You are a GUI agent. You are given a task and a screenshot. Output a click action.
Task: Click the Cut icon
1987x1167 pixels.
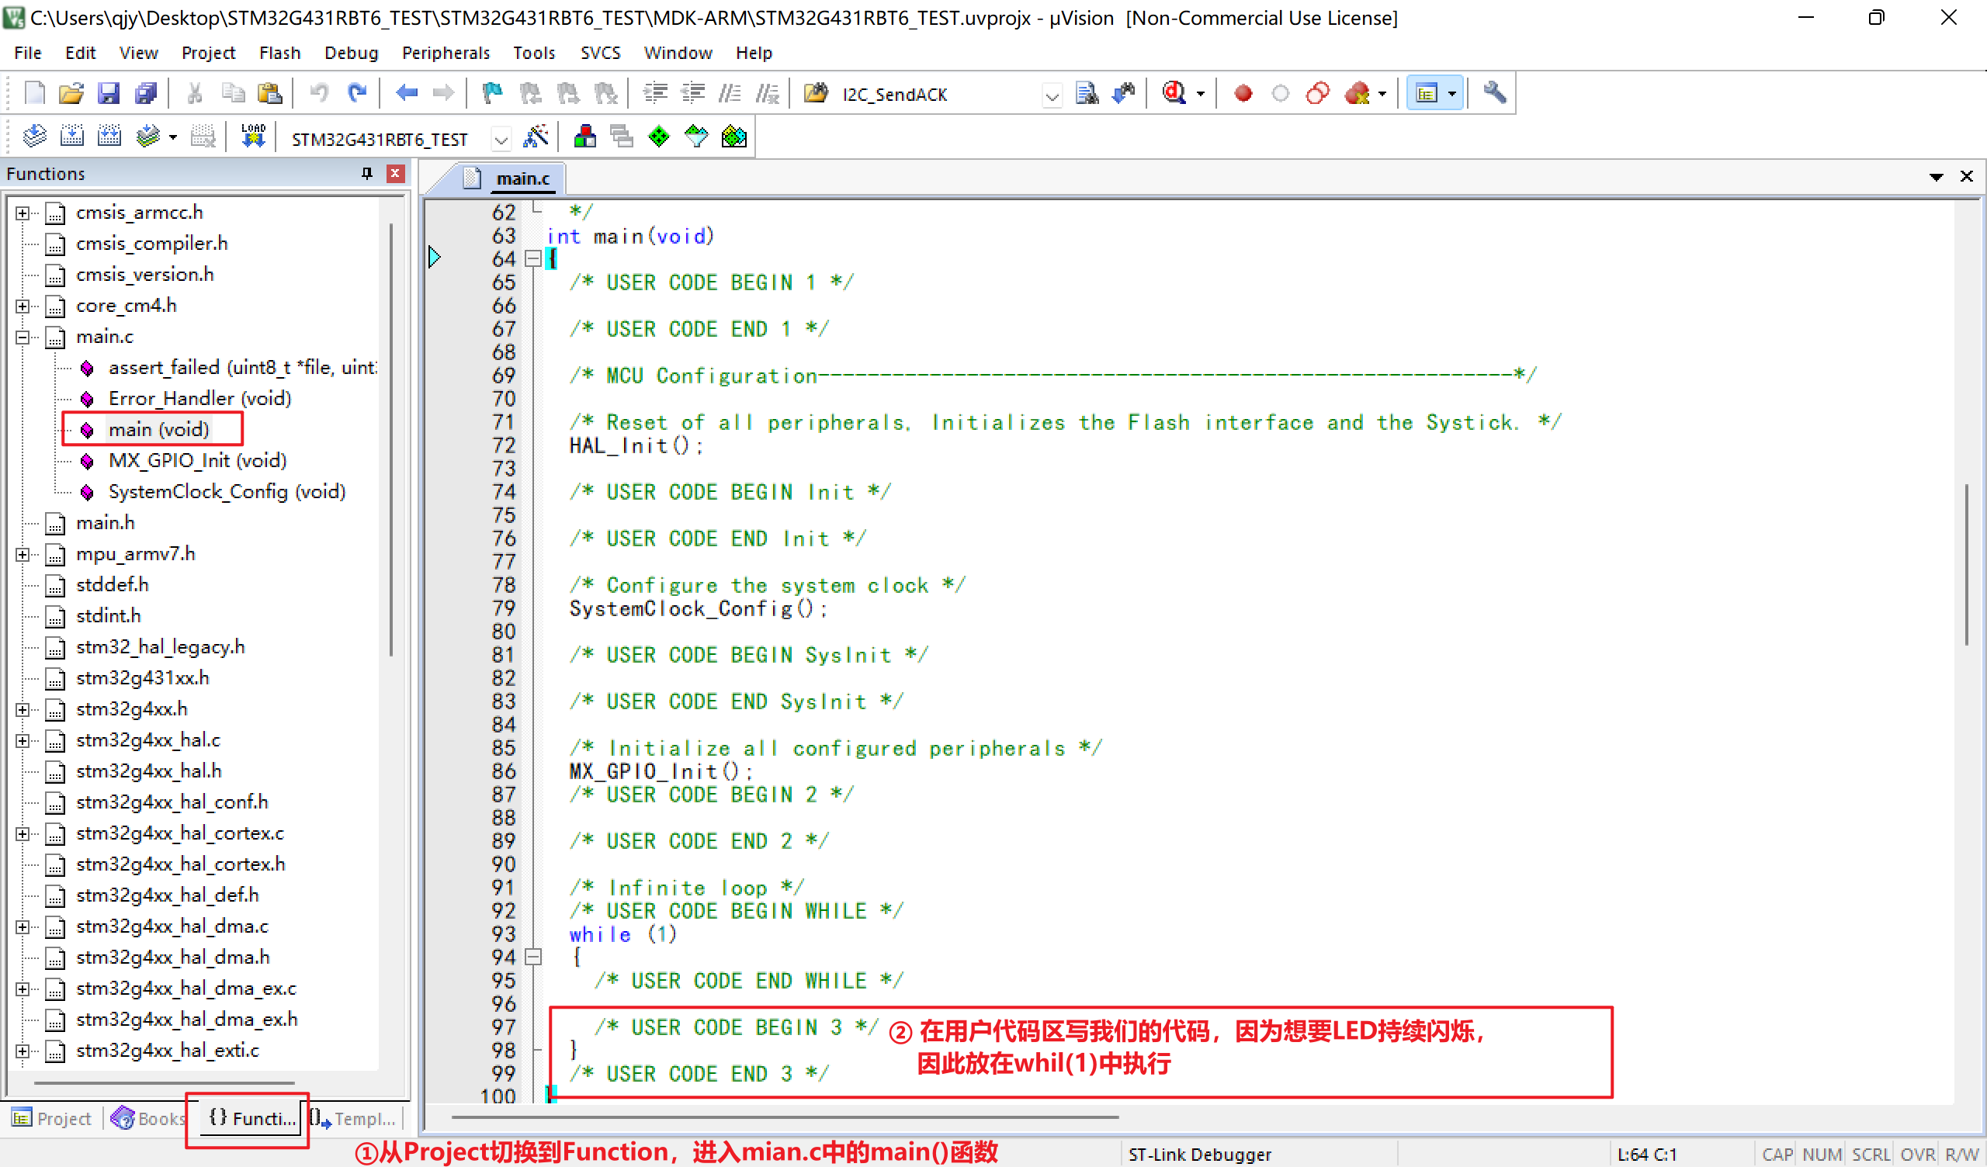[195, 93]
